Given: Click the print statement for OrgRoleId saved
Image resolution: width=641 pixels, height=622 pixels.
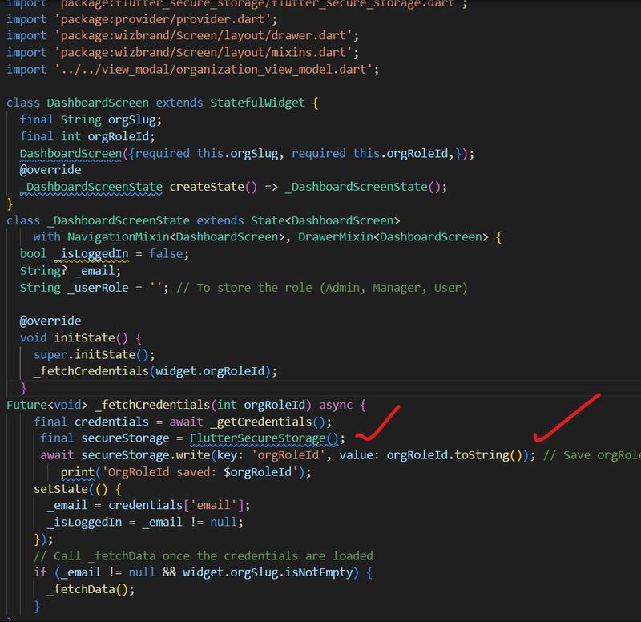Looking at the screenshot, I should (x=185, y=472).
